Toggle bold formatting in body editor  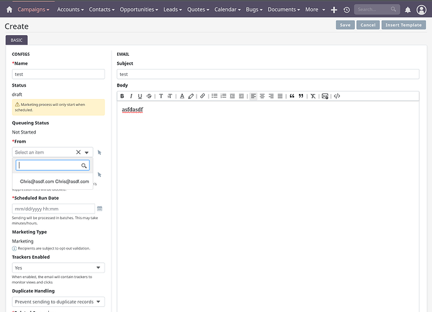tap(122, 96)
